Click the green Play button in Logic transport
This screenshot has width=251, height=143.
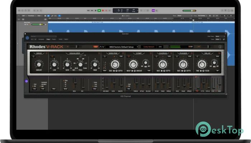pyautogui.click(x=99, y=10)
